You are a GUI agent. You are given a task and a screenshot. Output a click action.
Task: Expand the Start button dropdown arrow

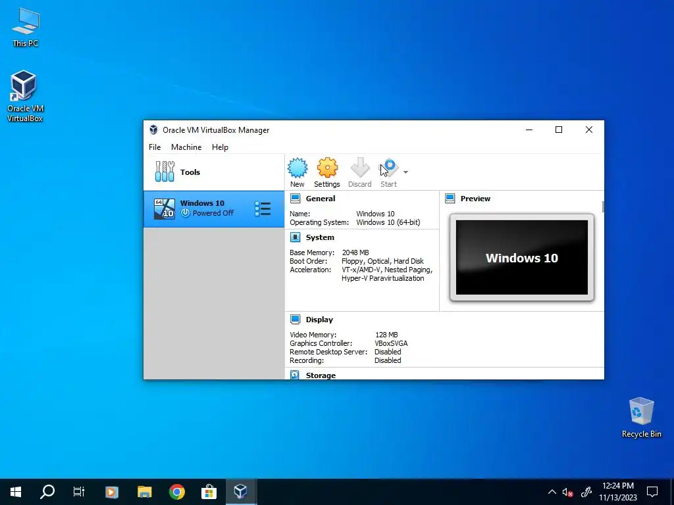[x=405, y=172]
